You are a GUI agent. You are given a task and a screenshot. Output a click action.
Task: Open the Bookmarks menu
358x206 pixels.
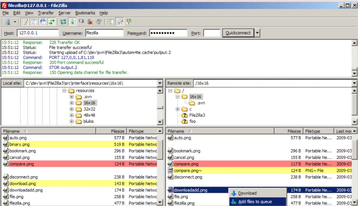(x=85, y=13)
